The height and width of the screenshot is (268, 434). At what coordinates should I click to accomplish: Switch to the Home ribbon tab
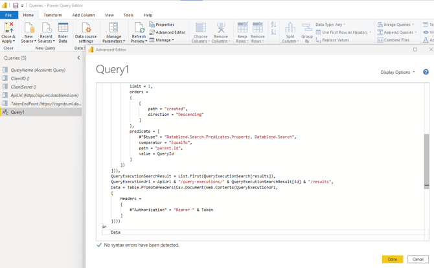coord(29,15)
